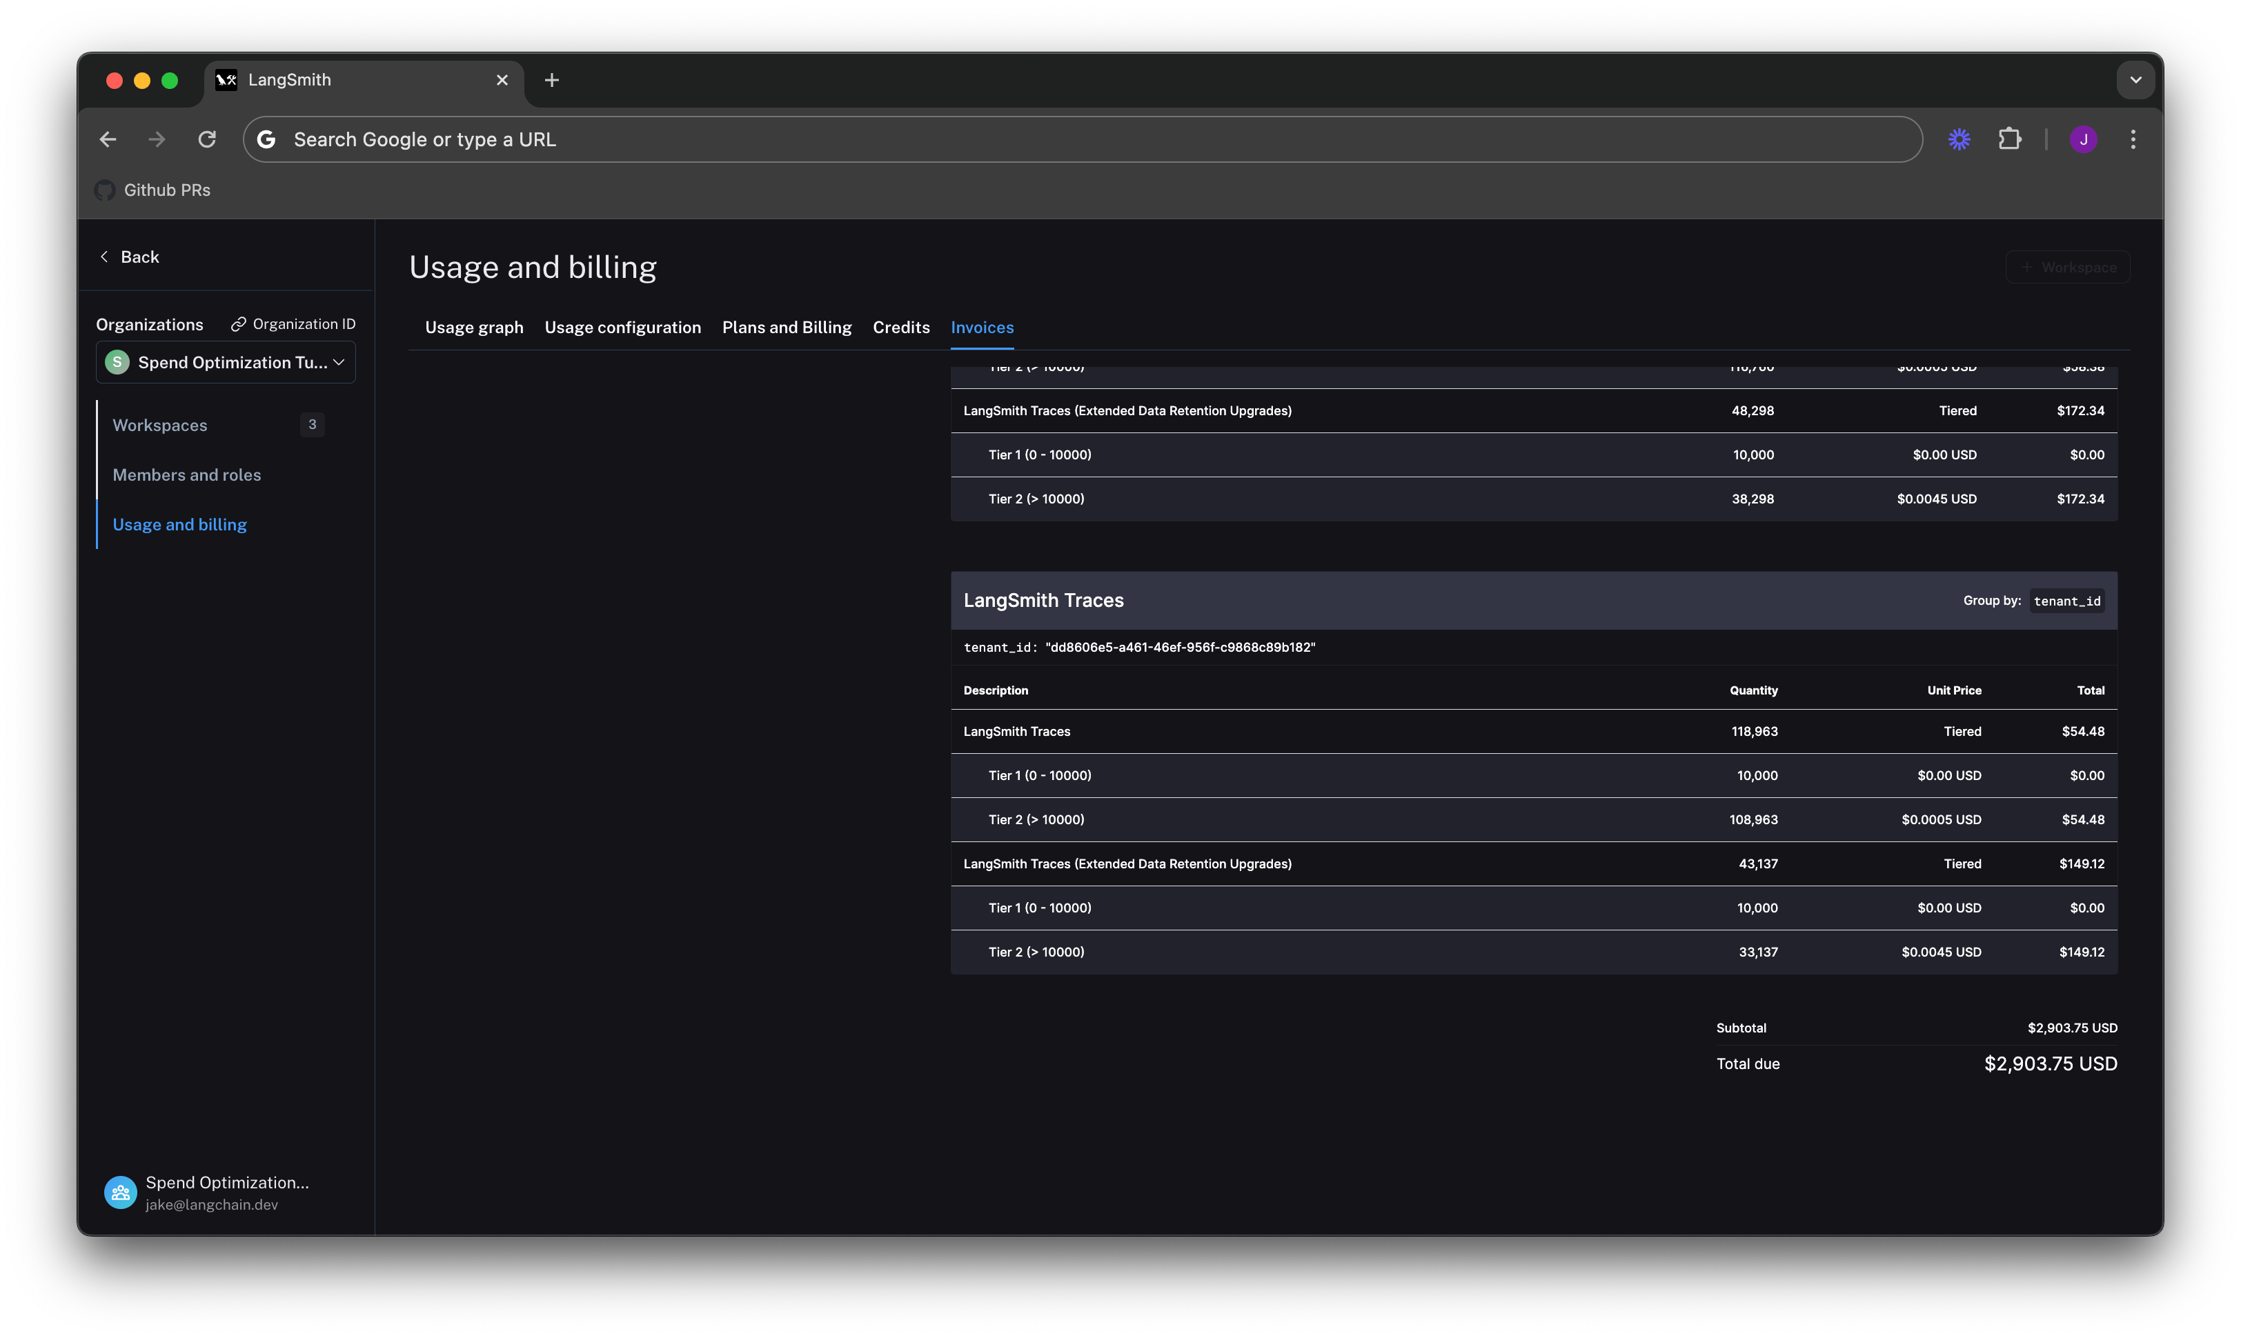This screenshot has width=2241, height=1338.
Task: Click the Description column header
Action: (x=996, y=690)
